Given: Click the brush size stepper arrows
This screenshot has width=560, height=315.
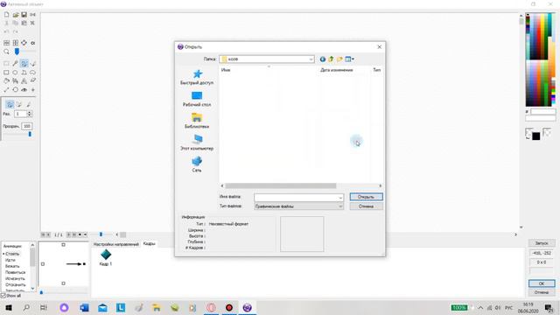Looking at the screenshot, I should 30,114.
